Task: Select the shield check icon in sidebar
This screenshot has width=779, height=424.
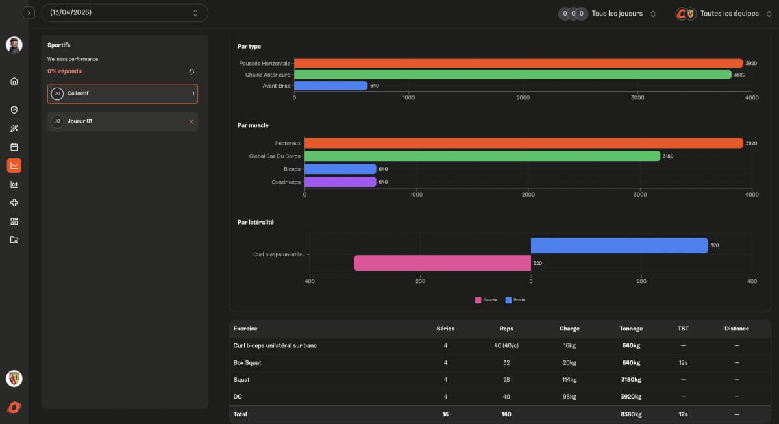Action: tap(13, 109)
